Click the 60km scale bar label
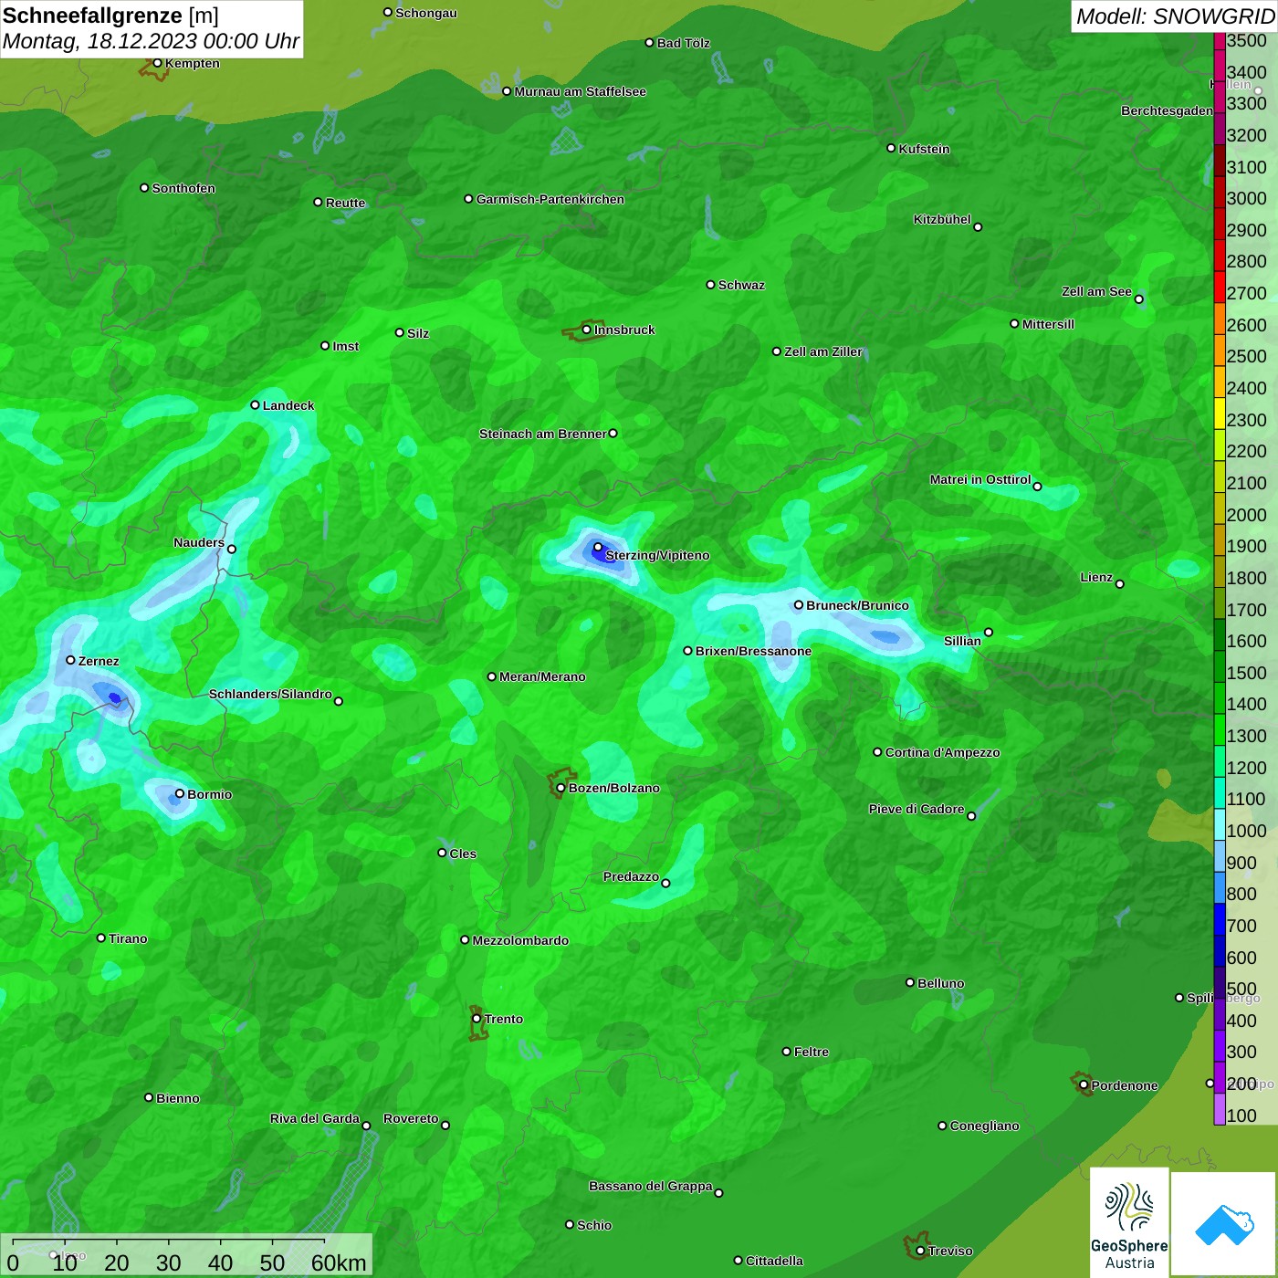Viewport: 1278px width, 1278px height. (x=339, y=1262)
